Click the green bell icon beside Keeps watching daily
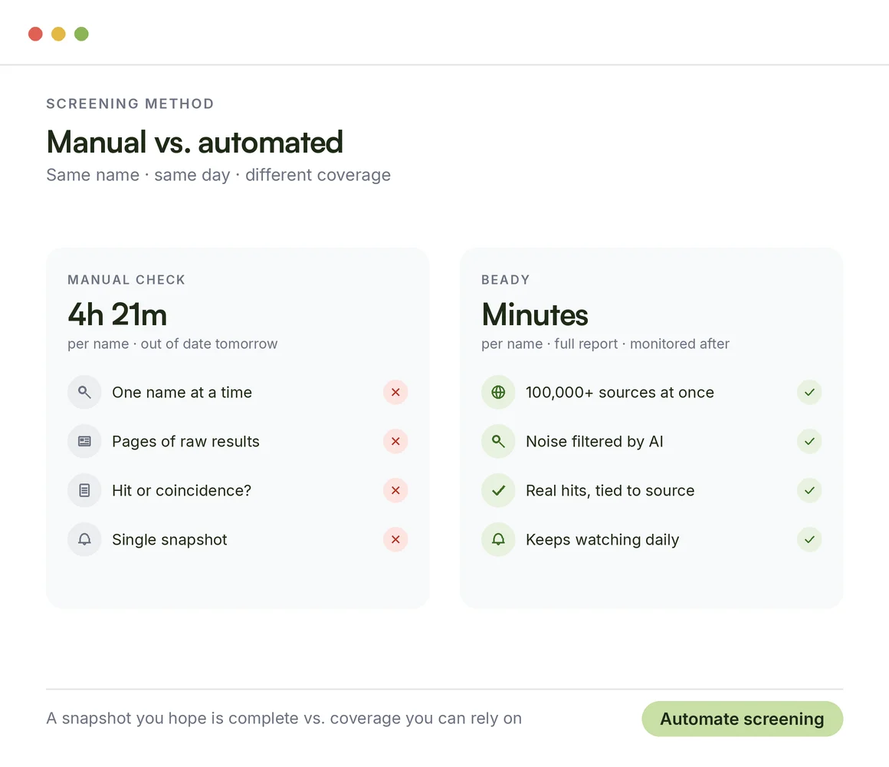This screenshot has height=767, width=889. [x=498, y=539]
